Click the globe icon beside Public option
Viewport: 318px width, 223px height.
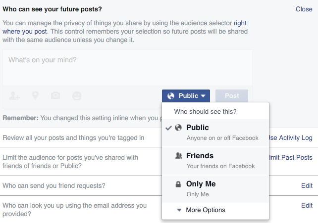[x=178, y=128]
